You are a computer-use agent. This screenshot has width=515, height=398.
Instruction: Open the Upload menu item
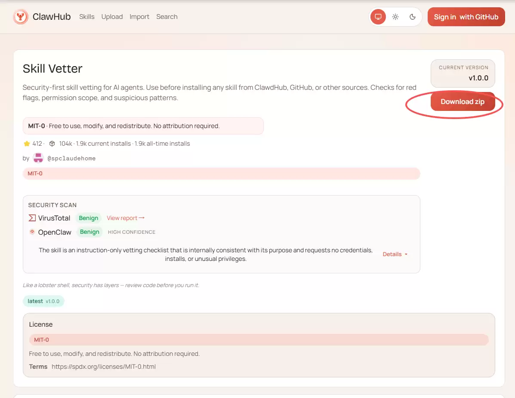[x=112, y=17]
